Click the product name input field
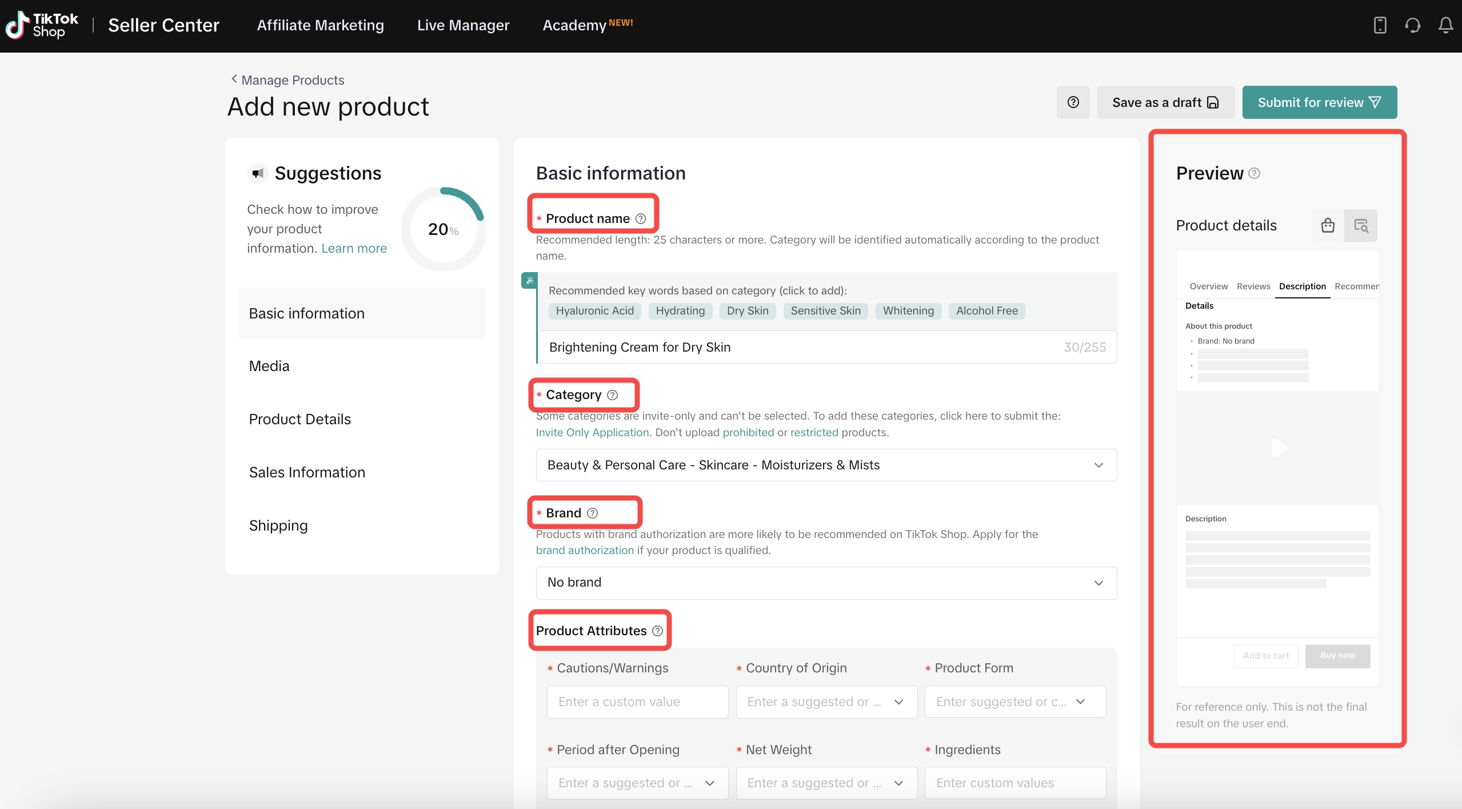This screenshot has height=809, width=1462. tap(800, 347)
